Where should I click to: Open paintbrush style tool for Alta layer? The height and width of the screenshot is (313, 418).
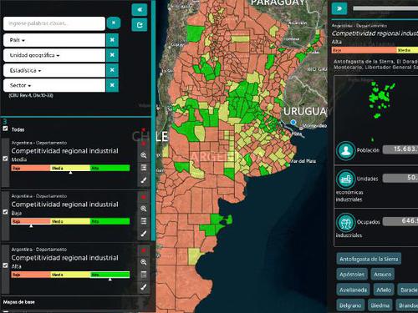point(144,287)
